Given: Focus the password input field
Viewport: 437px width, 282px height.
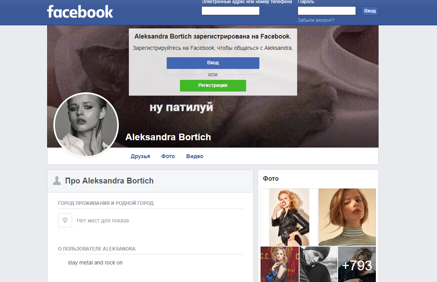Looking at the screenshot, I should pyautogui.click(x=327, y=11).
